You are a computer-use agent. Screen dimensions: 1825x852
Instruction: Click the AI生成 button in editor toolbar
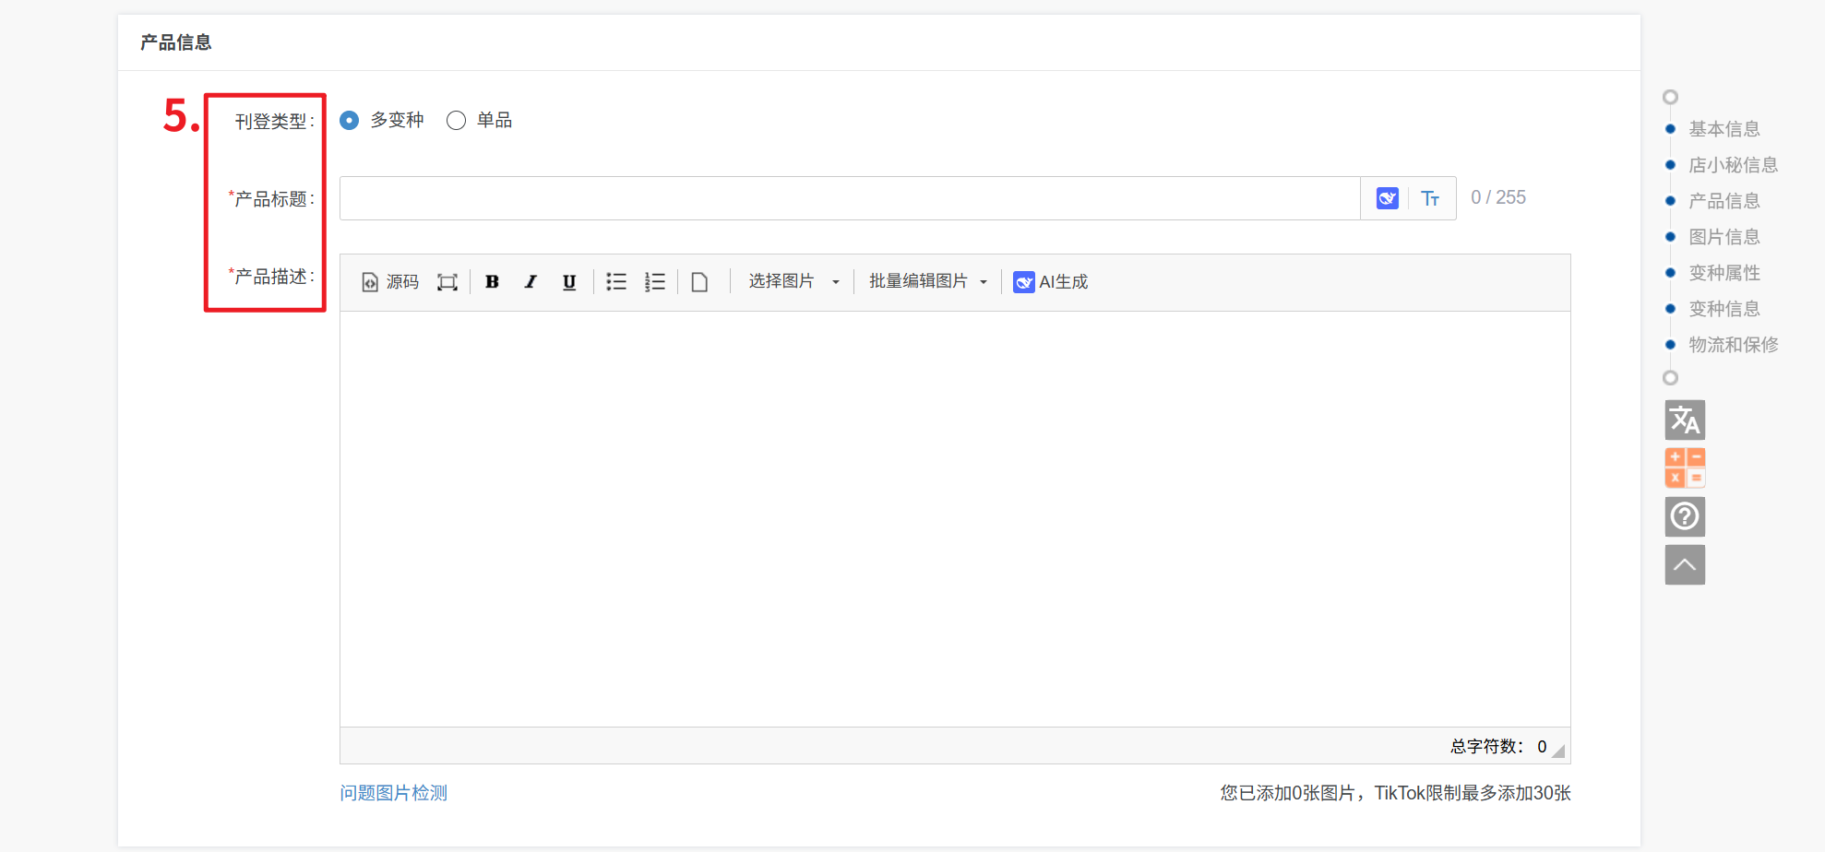tap(1051, 282)
